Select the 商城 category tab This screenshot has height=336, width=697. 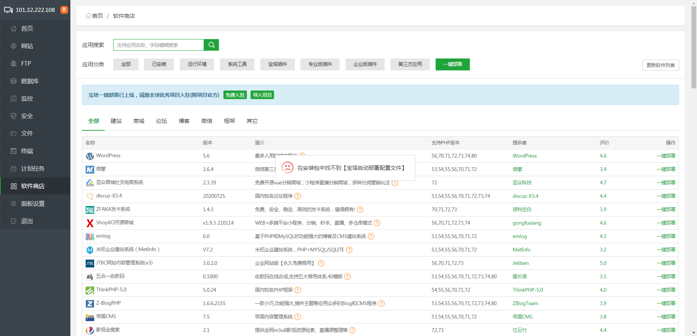click(x=139, y=121)
